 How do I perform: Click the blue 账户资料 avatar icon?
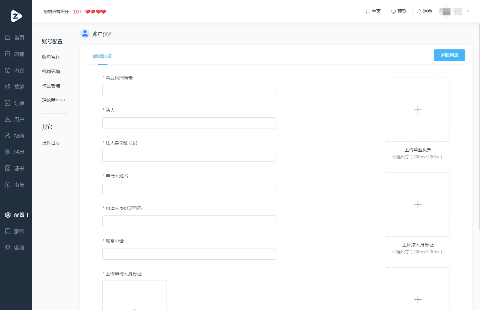pyautogui.click(x=85, y=33)
